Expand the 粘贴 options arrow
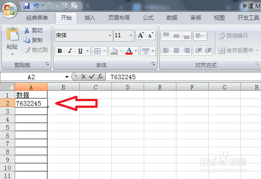Viewport: 261px width, 179px height. coord(12,54)
